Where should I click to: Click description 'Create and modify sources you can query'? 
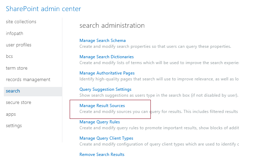tap(159, 112)
